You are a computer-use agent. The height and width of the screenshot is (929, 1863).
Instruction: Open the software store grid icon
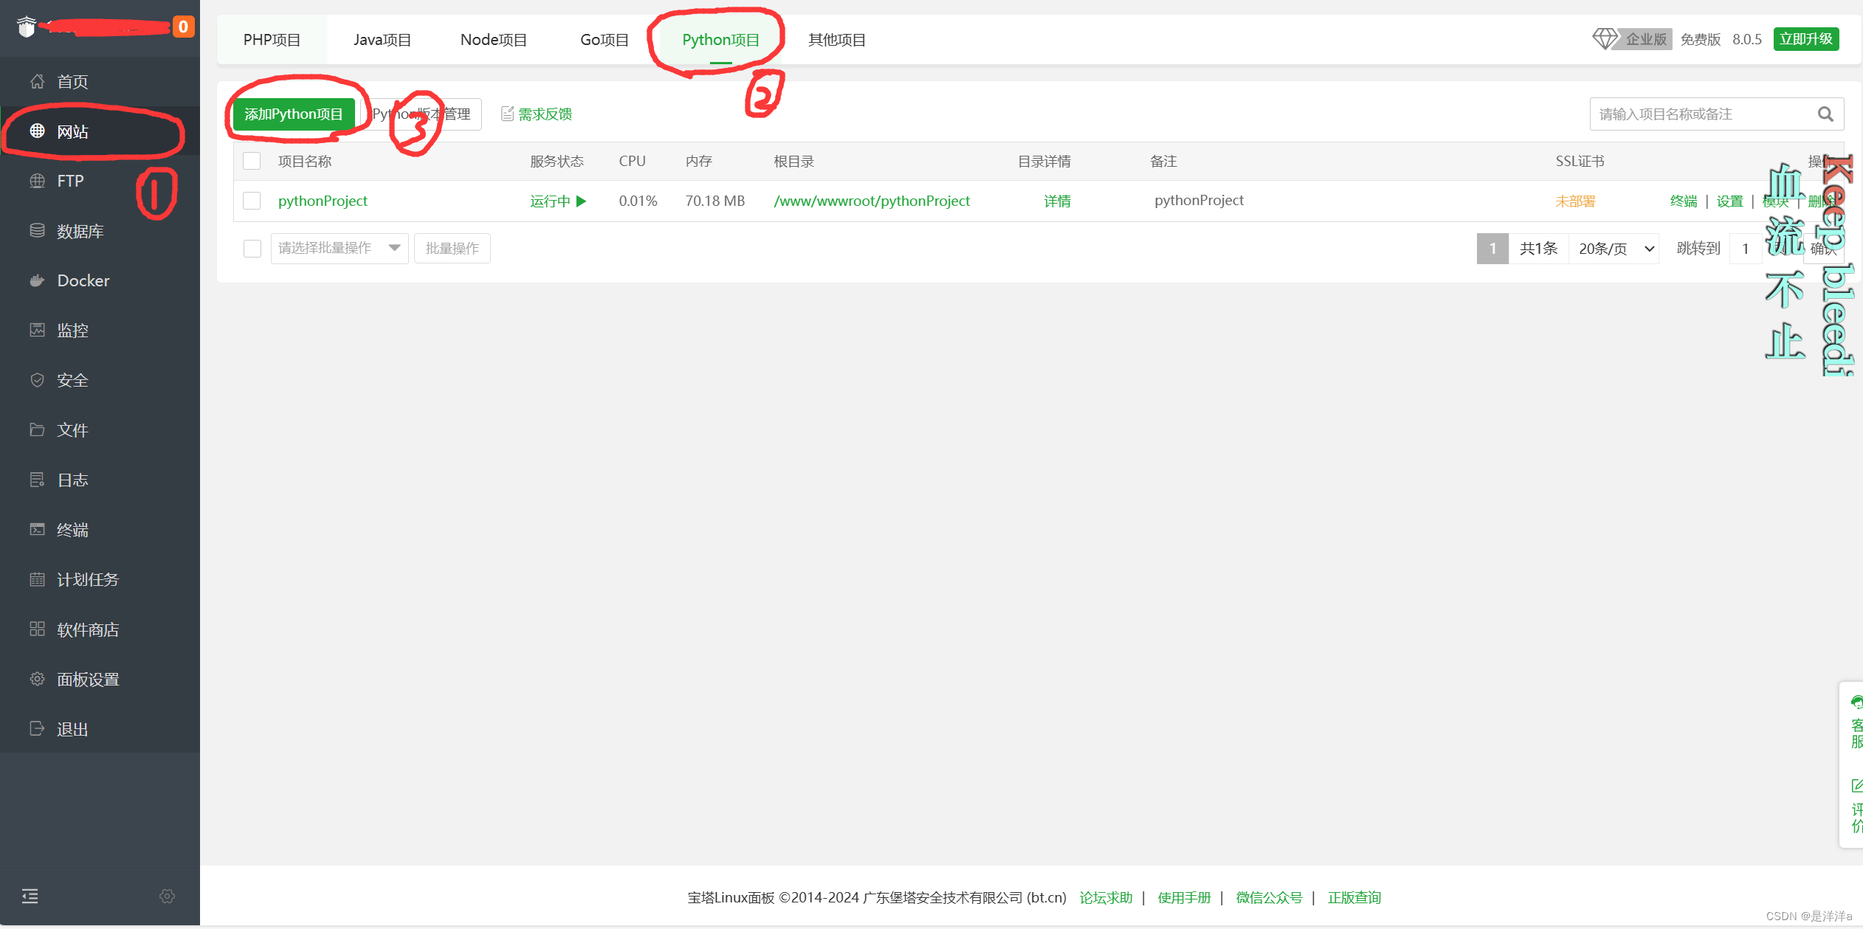click(x=37, y=629)
